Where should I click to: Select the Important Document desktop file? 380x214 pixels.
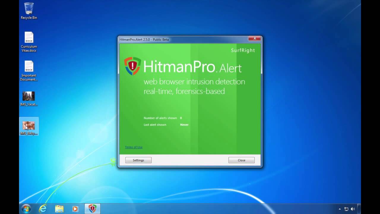tap(29, 71)
